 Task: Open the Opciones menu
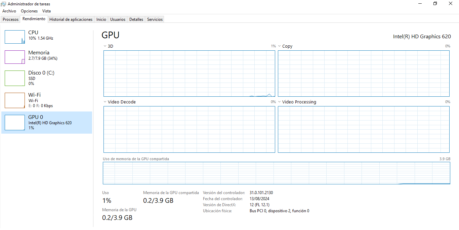[29, 11]
